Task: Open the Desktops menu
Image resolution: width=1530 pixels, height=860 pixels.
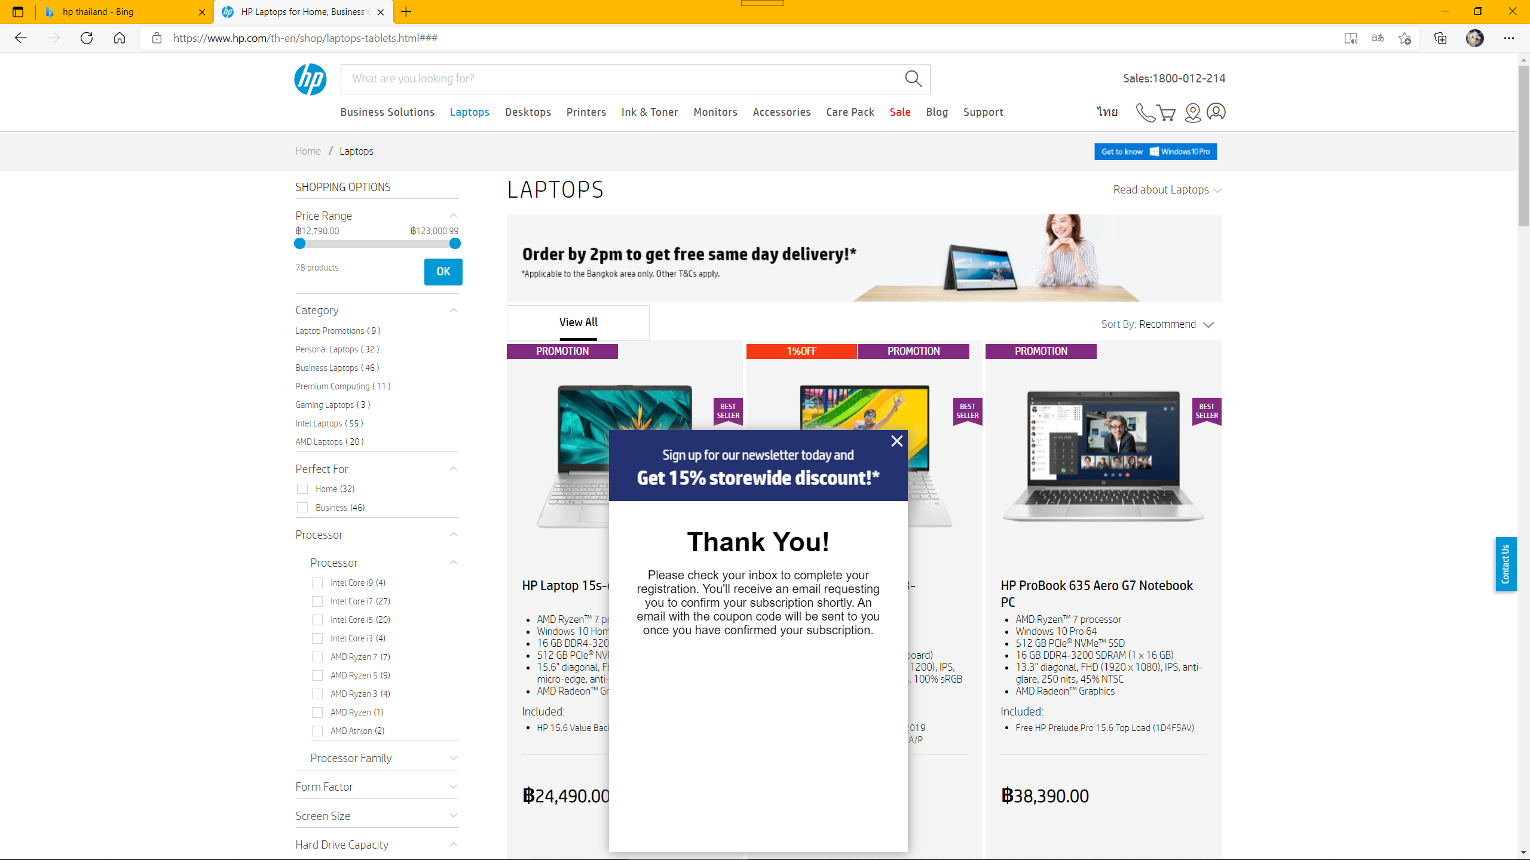Action: pyautogui.click(x=528, y=112)
